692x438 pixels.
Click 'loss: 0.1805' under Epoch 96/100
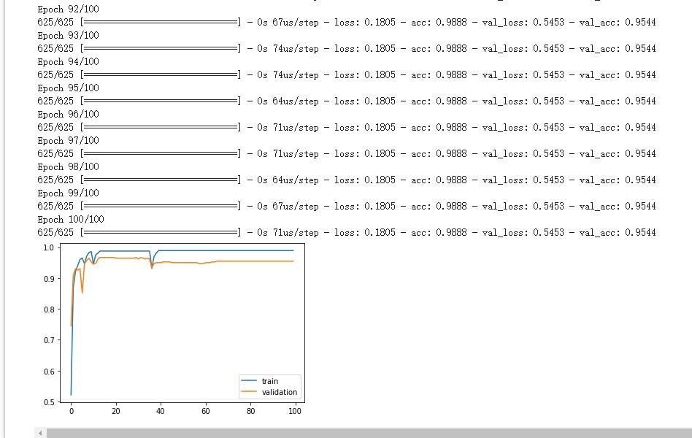365,128
